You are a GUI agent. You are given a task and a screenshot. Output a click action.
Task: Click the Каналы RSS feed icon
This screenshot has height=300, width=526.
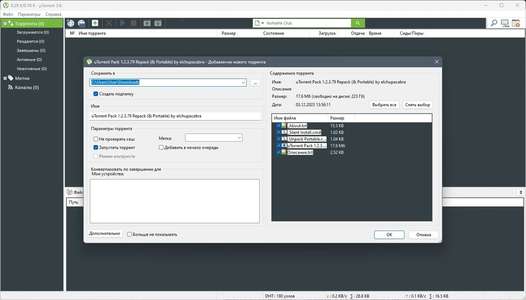click(x=11, y=87)
